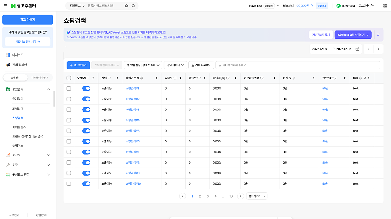Open the 행표시: 10 rows dropdown
391x219 pixels.
(257, 196)
